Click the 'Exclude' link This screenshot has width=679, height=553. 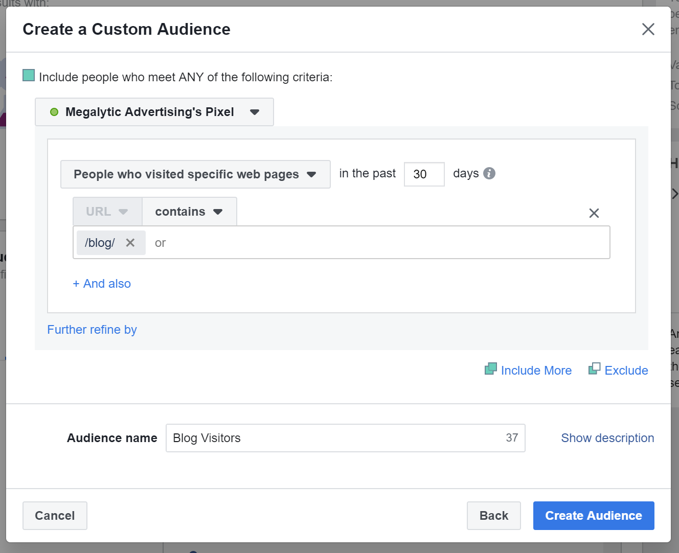(x=626, y=371)
